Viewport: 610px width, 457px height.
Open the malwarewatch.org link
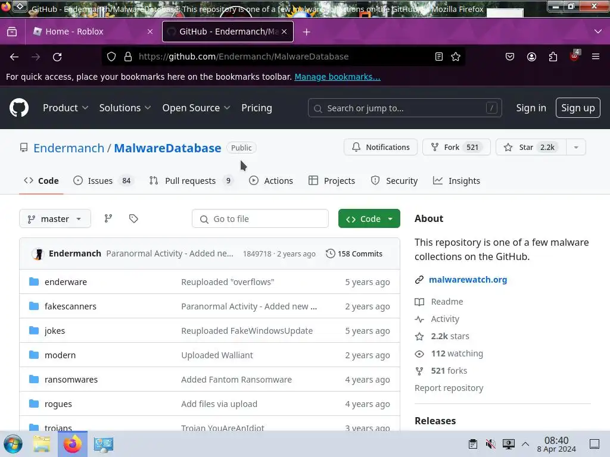point(468,280)
